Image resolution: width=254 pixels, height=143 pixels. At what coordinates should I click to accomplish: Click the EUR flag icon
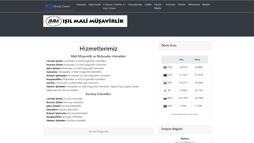click(165, 75)
